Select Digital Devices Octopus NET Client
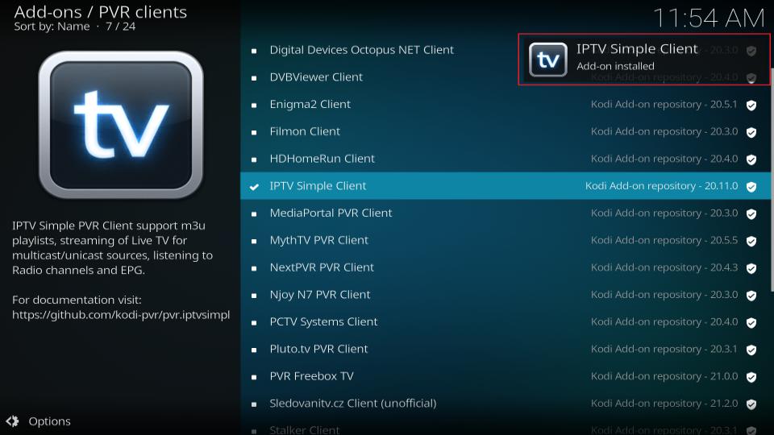The height and width of the screenshot is (435, 774). click(x=361, y=50)
